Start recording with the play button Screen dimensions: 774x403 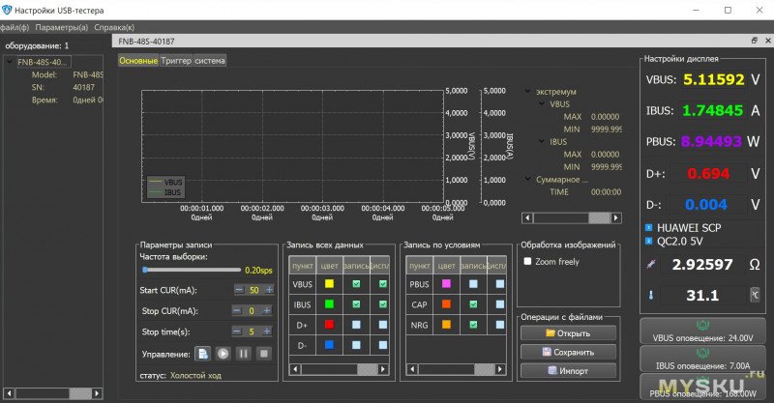[x=223, y=354]
